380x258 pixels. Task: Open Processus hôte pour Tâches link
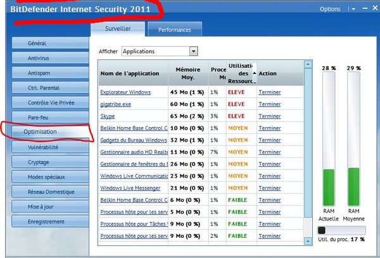point(134,224)
